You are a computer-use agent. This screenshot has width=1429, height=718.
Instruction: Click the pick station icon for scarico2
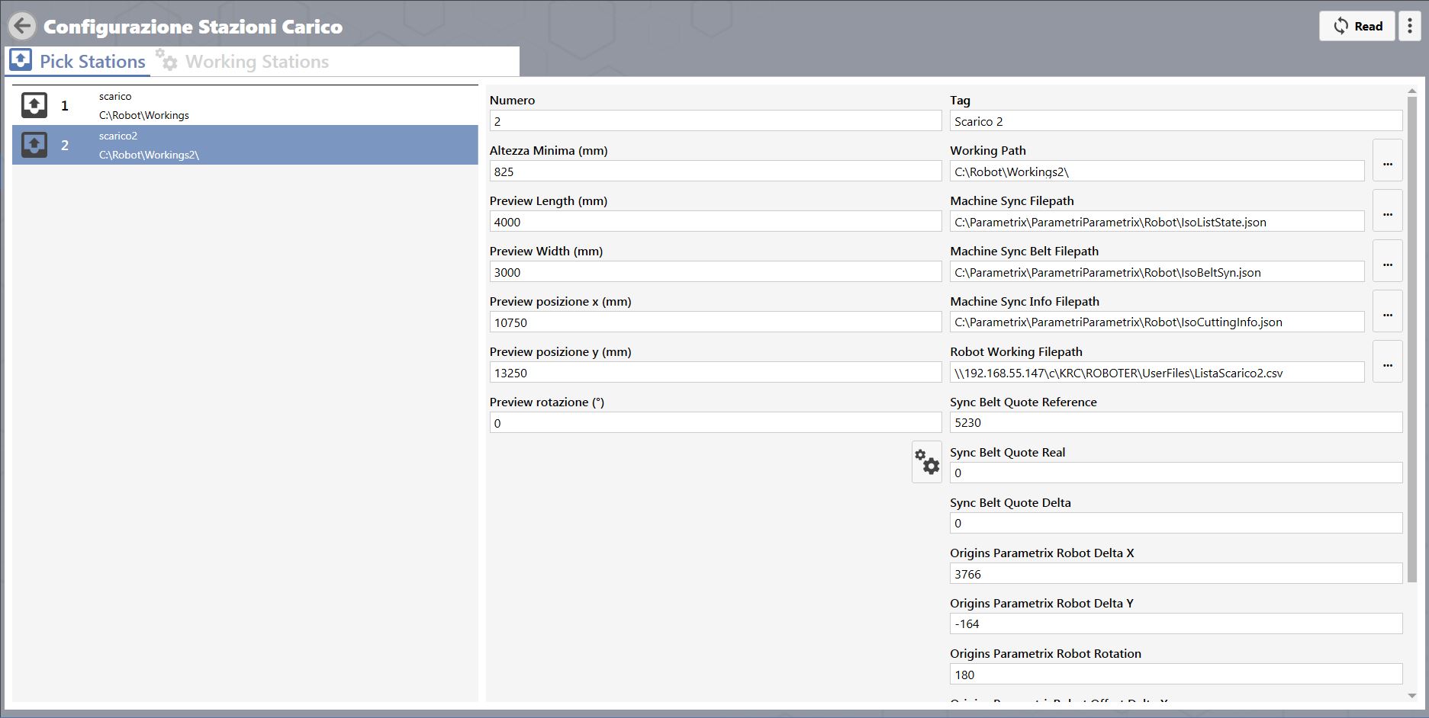click(34, 145)
